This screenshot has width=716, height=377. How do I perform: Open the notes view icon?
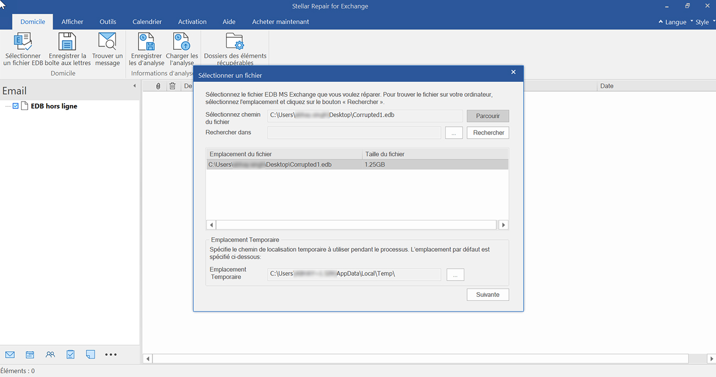pos(91,354)
